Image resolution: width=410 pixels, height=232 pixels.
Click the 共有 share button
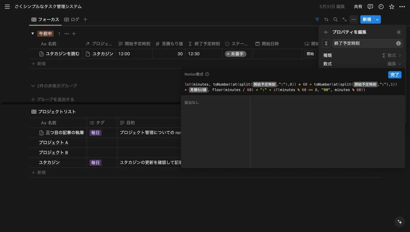pos(358,6)
